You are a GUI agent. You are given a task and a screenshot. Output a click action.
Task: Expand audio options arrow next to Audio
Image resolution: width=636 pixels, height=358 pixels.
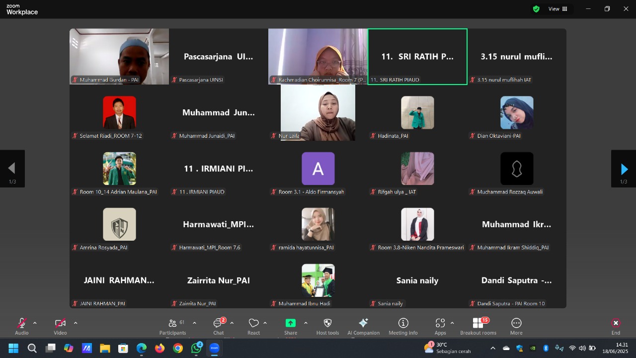click(35, 323)
